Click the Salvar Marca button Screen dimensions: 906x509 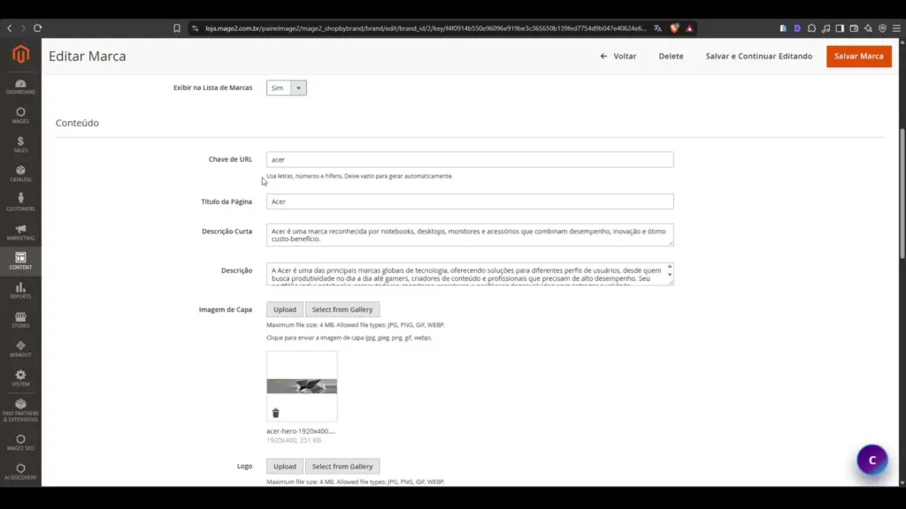click(858, 56)
